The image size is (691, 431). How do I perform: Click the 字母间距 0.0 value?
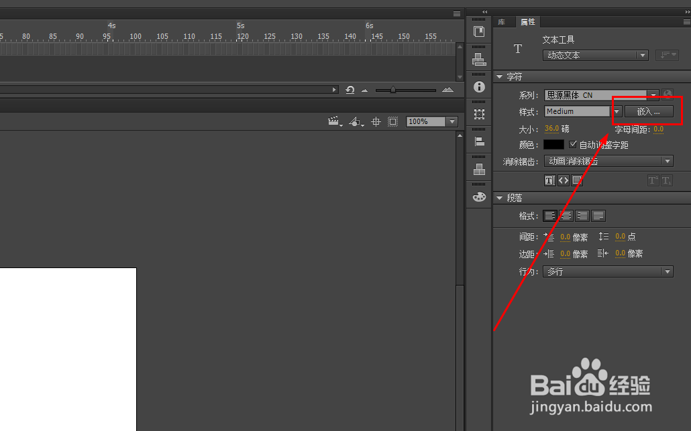tap(658, 129)
